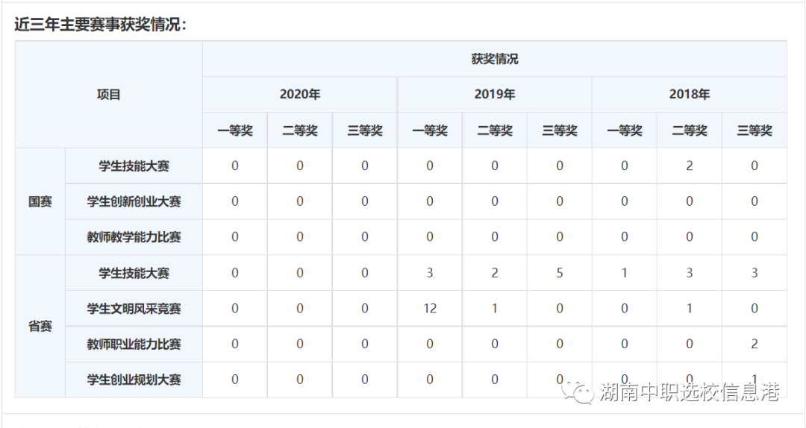Image resolution: width=806 pixels, height=428 pixels.
Task: Click the 教师职业能力比赛 row label
Action: (x=134, y=344)
